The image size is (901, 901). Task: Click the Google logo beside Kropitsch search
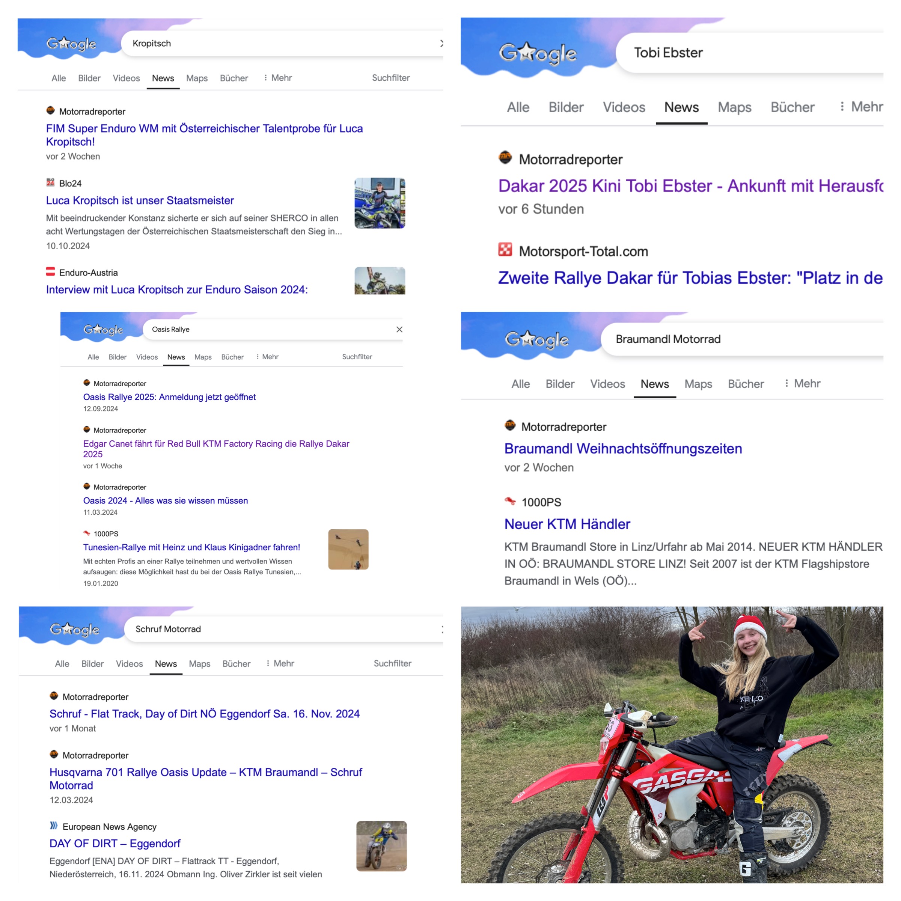[71, 44]
